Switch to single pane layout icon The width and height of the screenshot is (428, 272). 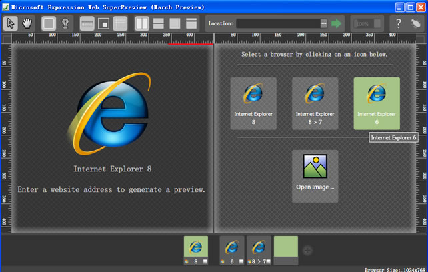pos(175,23)
